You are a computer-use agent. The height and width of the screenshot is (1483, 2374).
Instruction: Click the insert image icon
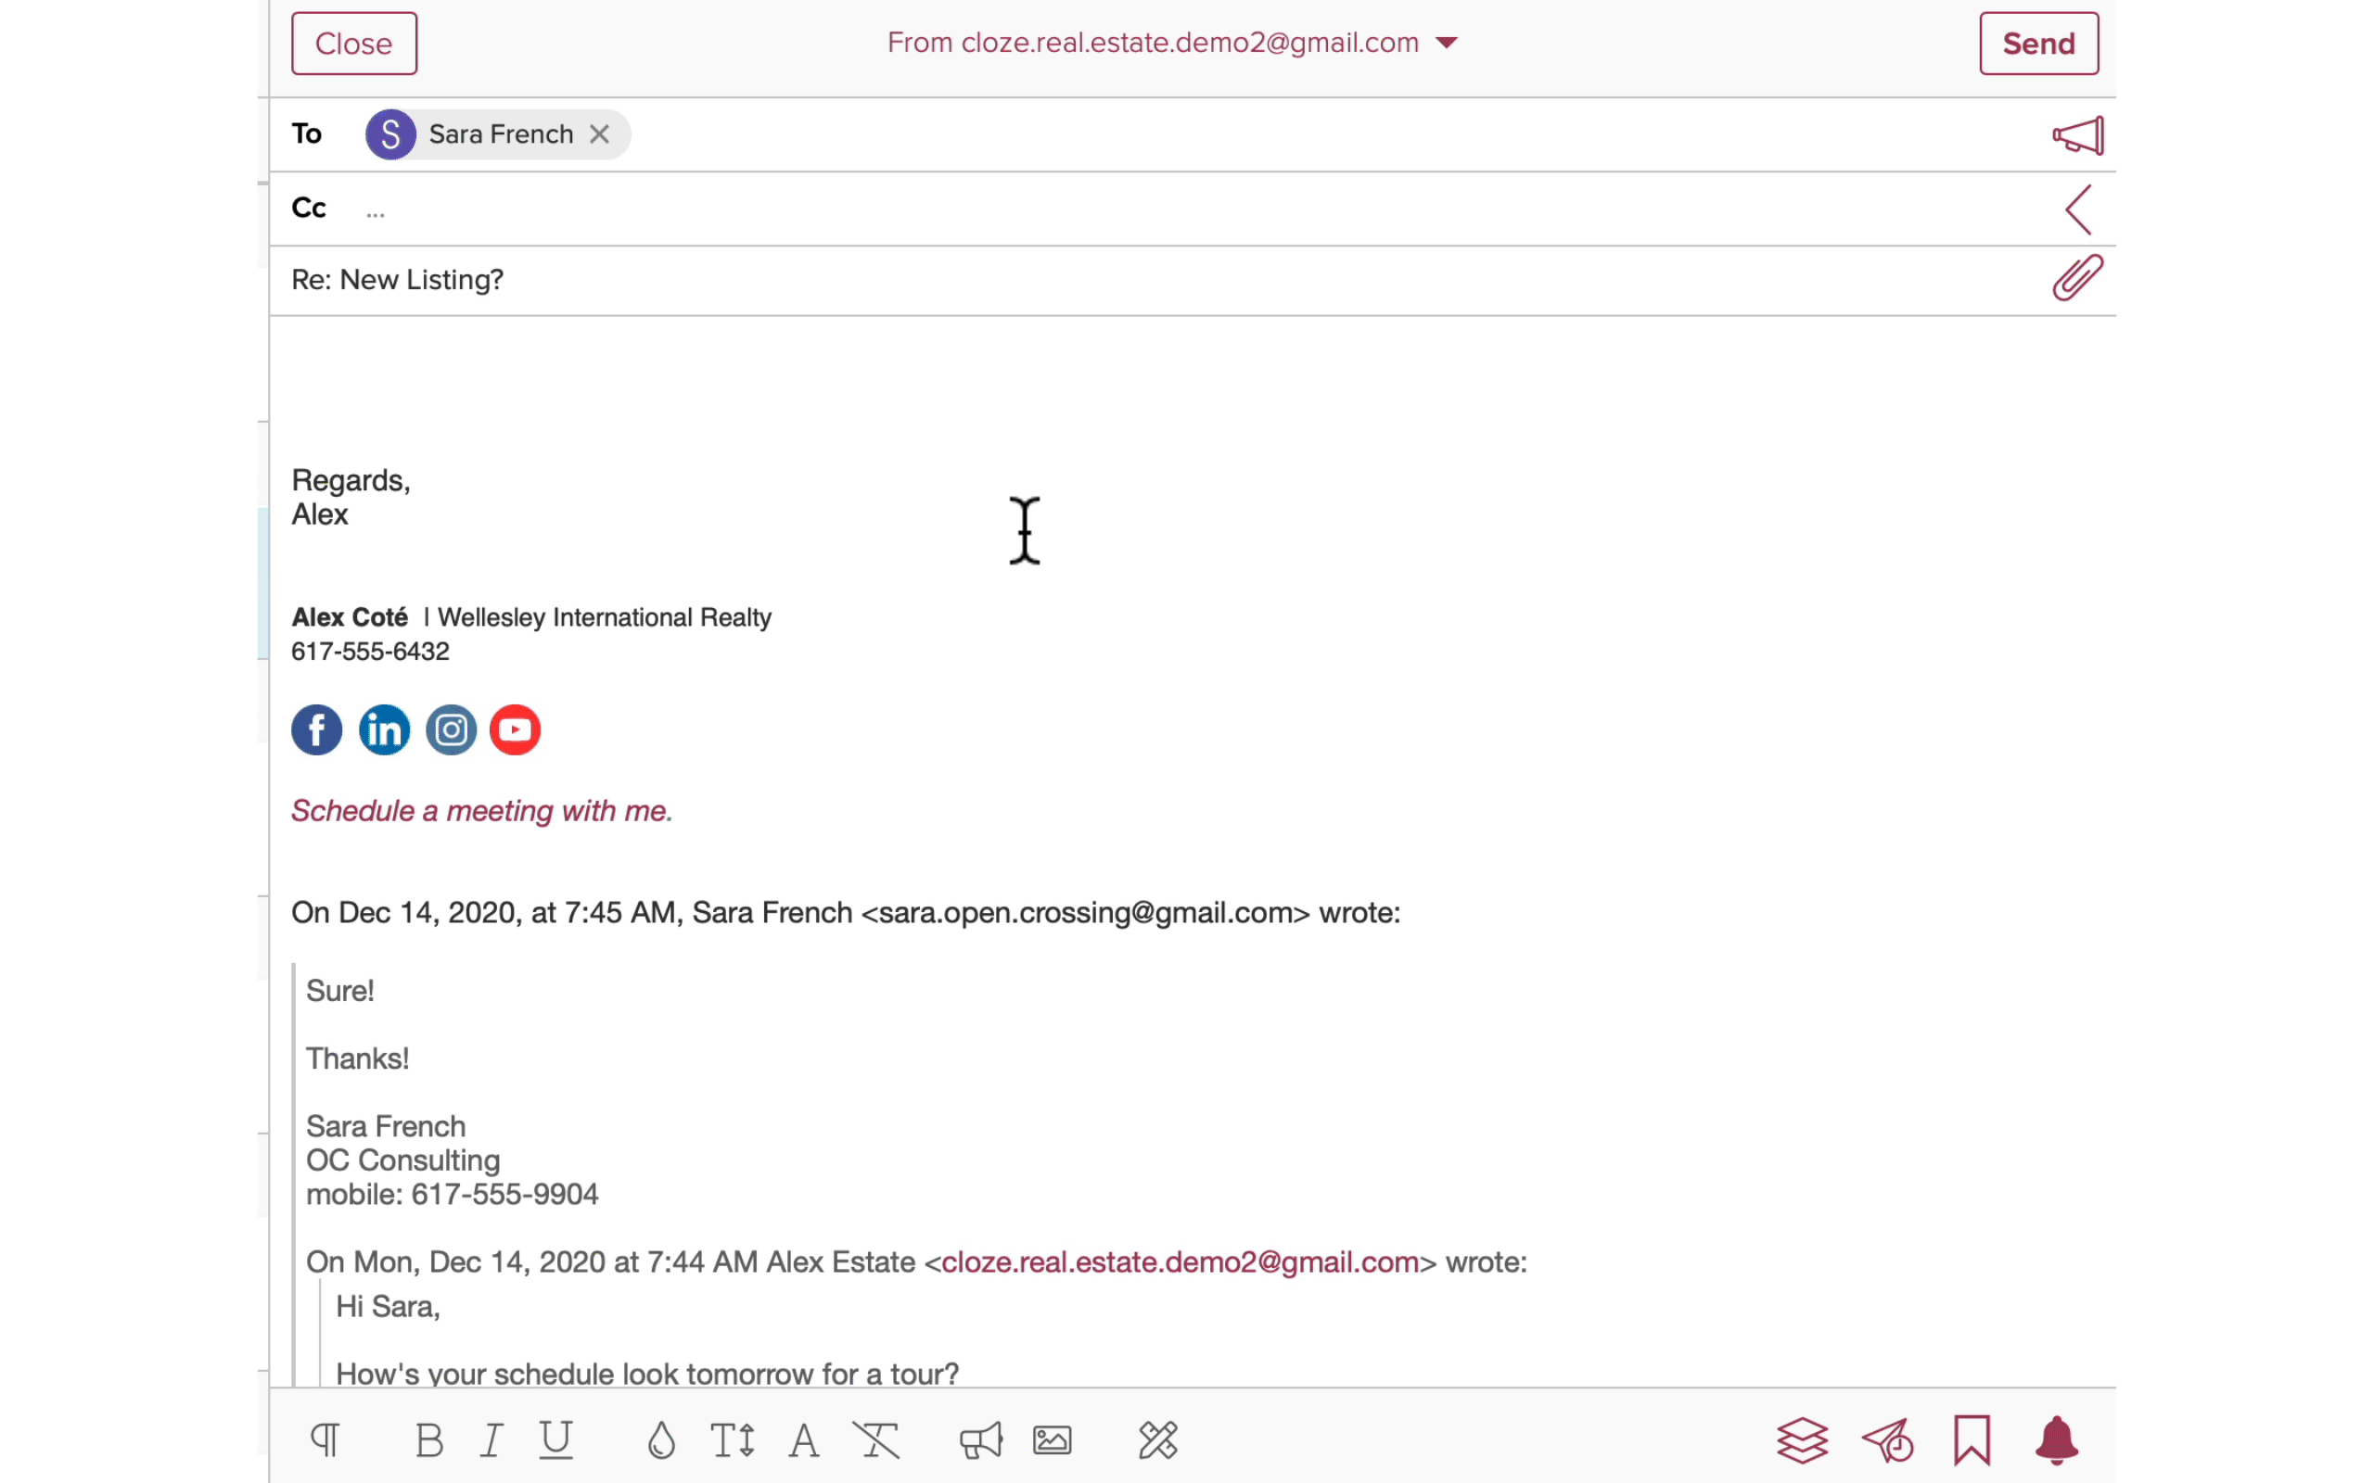(1053, 1440)
